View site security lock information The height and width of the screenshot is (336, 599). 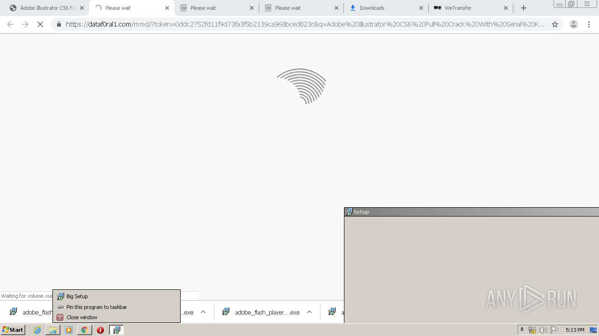coord(59,24)
